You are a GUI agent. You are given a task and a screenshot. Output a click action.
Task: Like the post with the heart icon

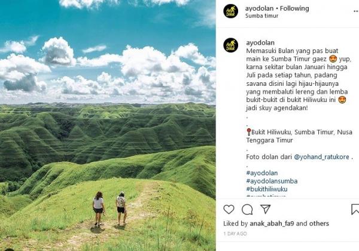click(x=229, y=209)
